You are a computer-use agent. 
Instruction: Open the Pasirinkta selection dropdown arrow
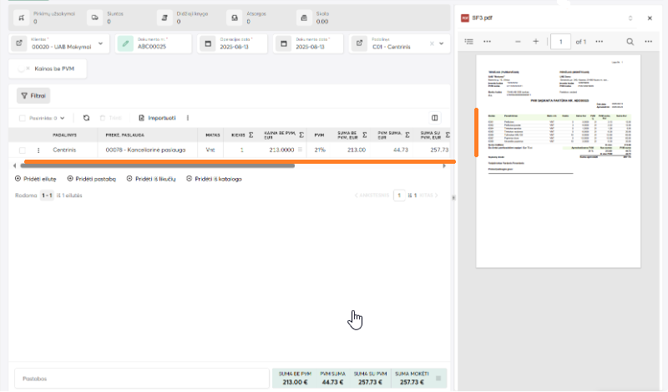click(62, 118)
